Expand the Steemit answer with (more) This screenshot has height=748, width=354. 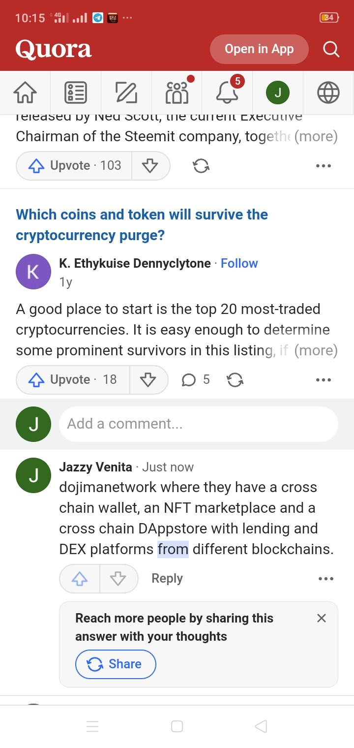pyautogui.click(x=316, y=136)
